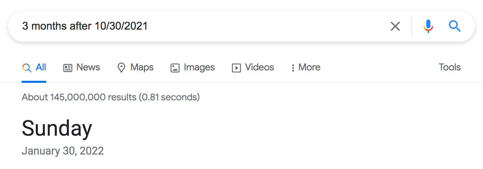Click the three-dot icon beside More
This screenshot has height=169, width=483.
[293, 68]
